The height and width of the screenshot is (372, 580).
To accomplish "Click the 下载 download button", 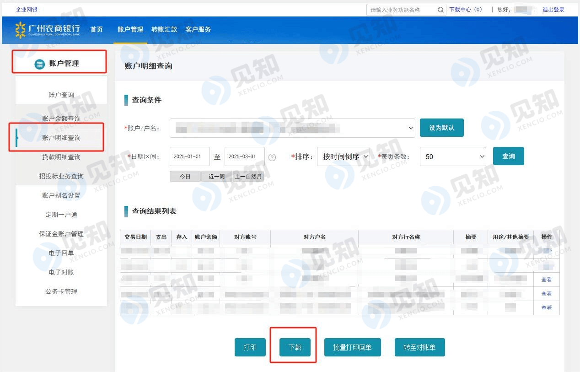I will click(295, 347).
